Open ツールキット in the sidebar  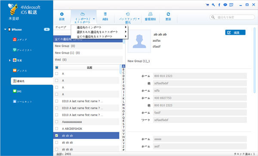tap(22, 101)
